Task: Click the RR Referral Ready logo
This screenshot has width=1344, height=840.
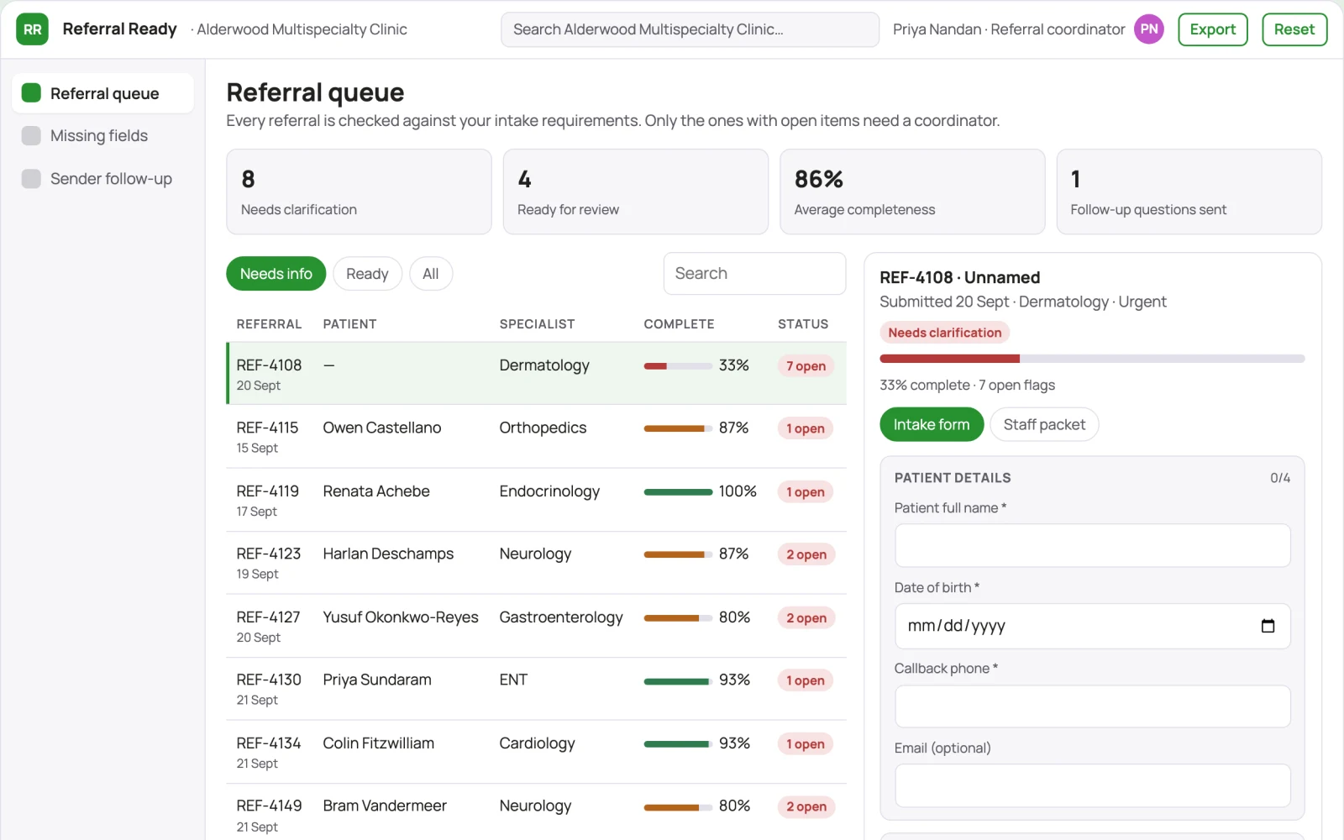Action: tap(32, 29)
